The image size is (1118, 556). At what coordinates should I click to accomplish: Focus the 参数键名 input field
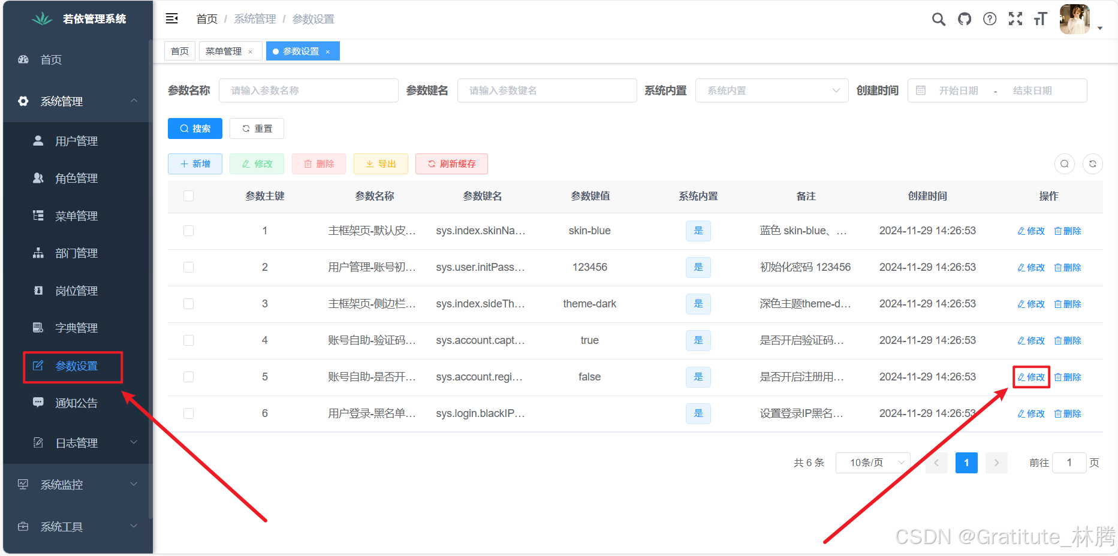pos(547,90)
